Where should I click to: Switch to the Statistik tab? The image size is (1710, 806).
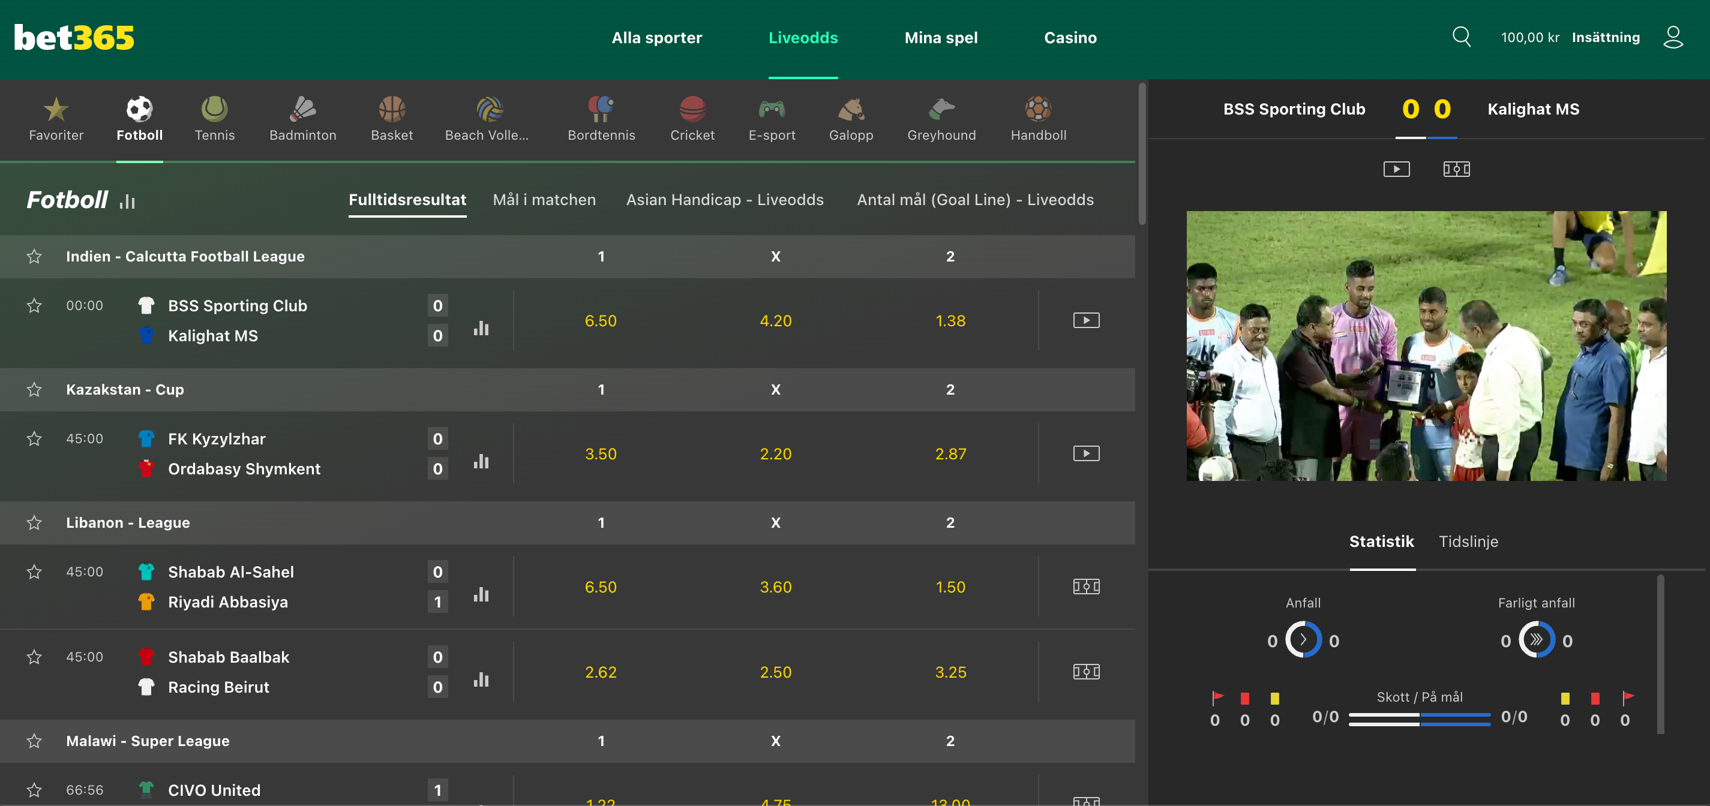coord(1381,542)
